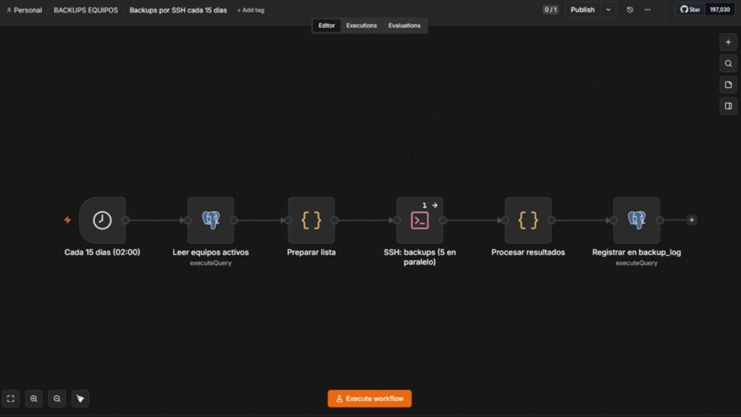Click the Leer equipos activos label
This screenshot has width=741, height=417.
(211, 252)
